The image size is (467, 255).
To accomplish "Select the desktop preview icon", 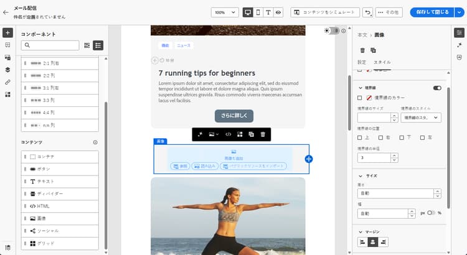I will pos(247,12).
